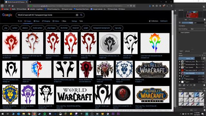Hide the second Krita layer with eye icon
This screenshot has width=206, height=116.
coord(180,64)
